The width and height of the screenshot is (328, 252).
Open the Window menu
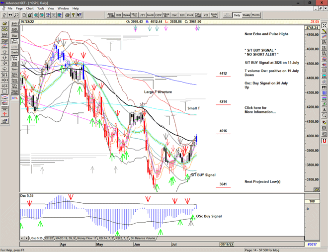point(63,8)
